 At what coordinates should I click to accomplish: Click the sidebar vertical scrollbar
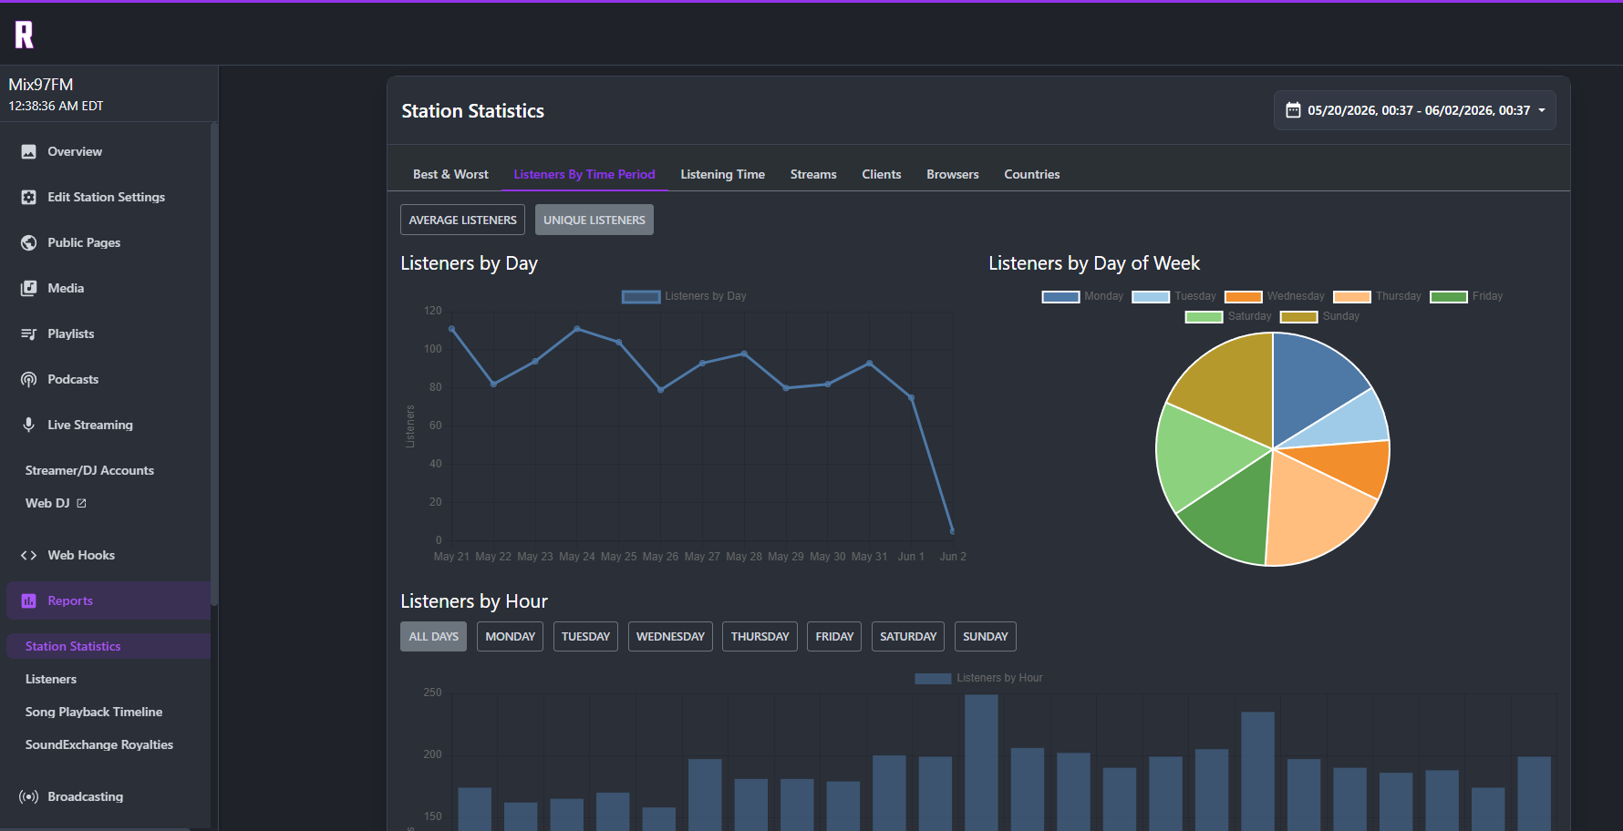pos(214,364)
